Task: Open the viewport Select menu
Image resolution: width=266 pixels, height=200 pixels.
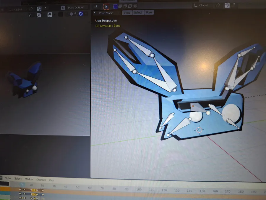Action: [138, 12]
